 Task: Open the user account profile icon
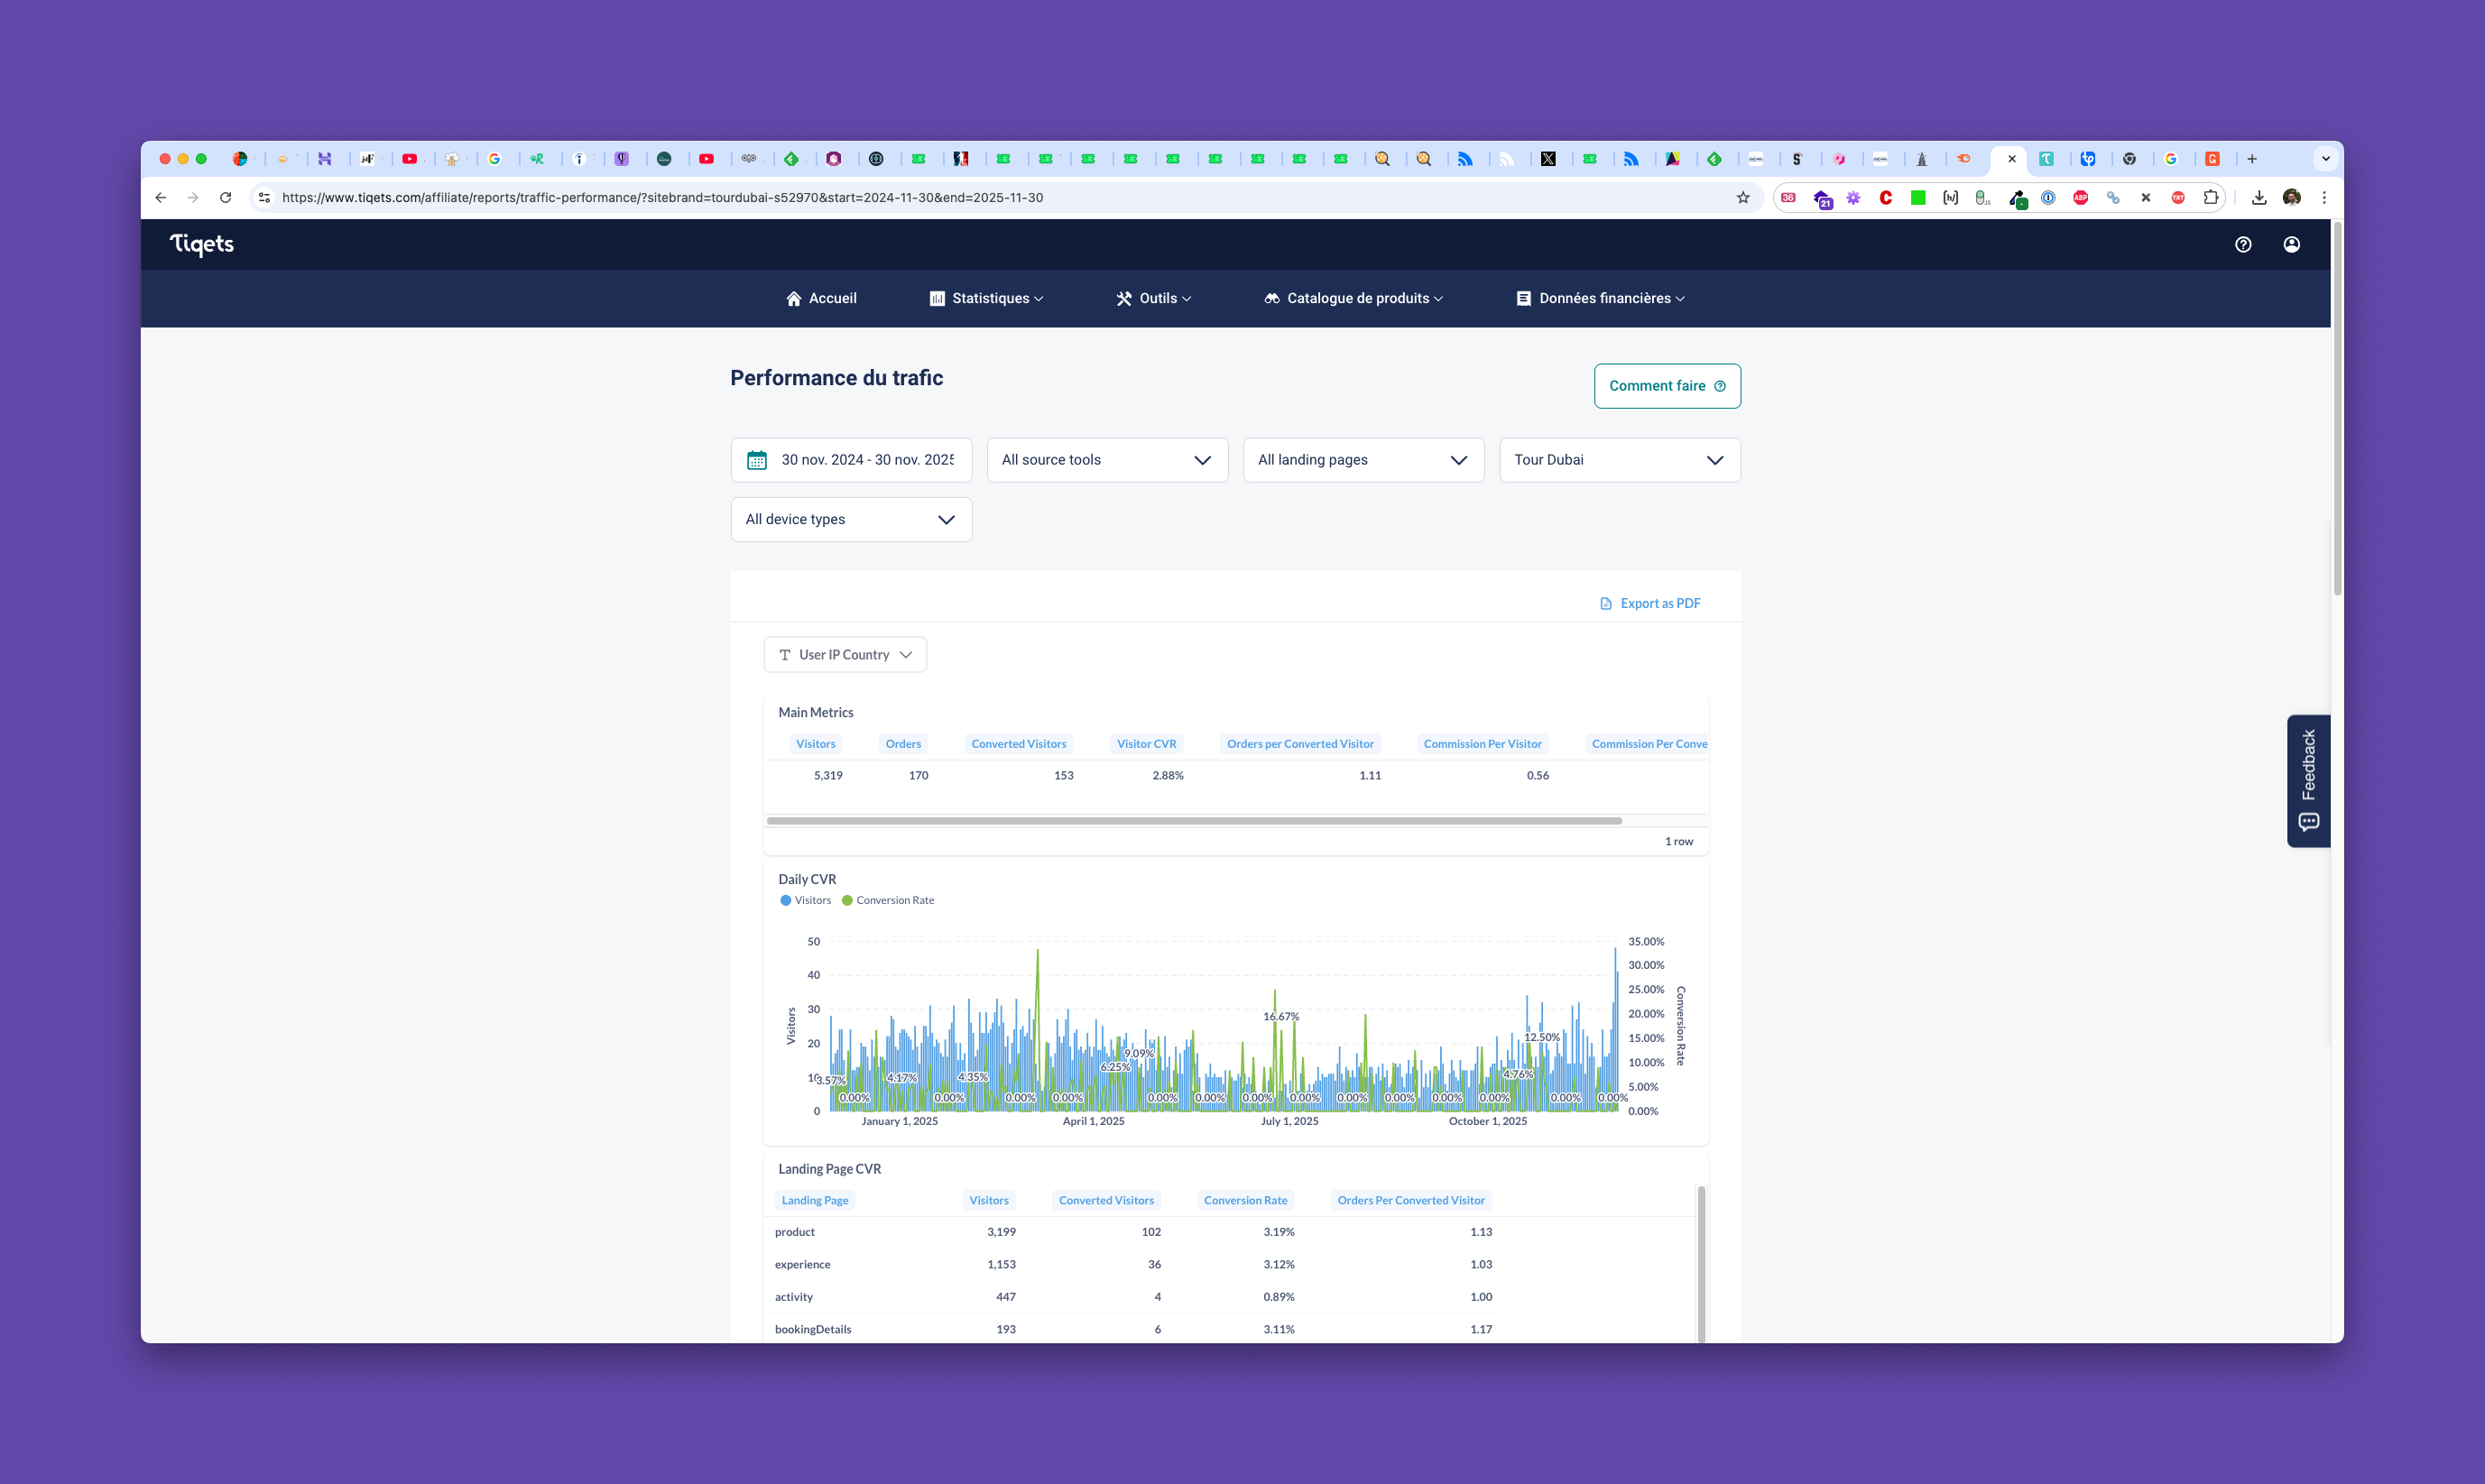tap(2291, 244)
